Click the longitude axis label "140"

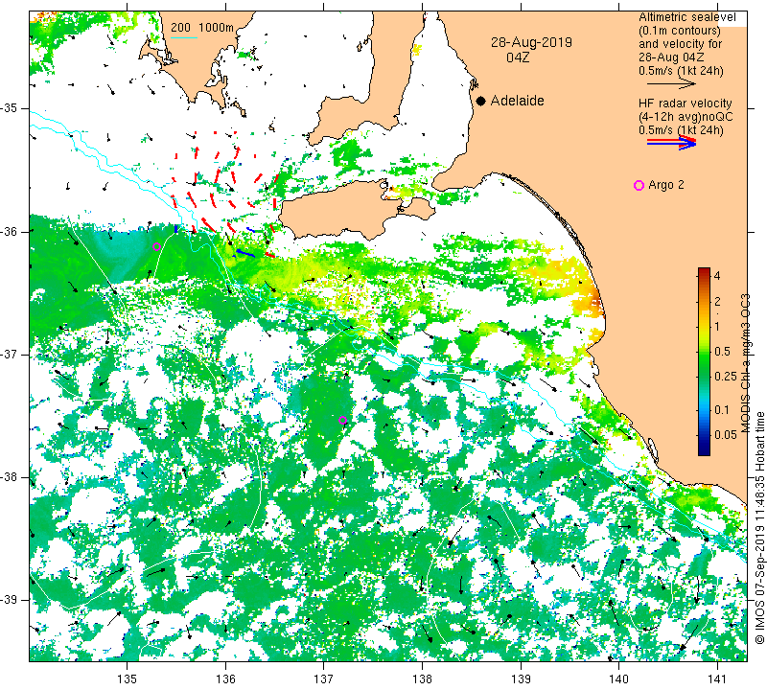pyautogui.click(x=618, y=678)
